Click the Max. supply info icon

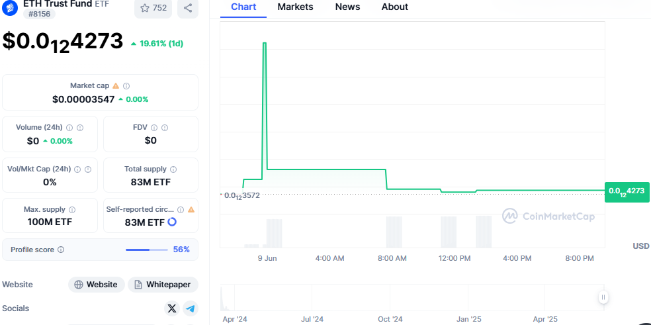click(72, 210)
